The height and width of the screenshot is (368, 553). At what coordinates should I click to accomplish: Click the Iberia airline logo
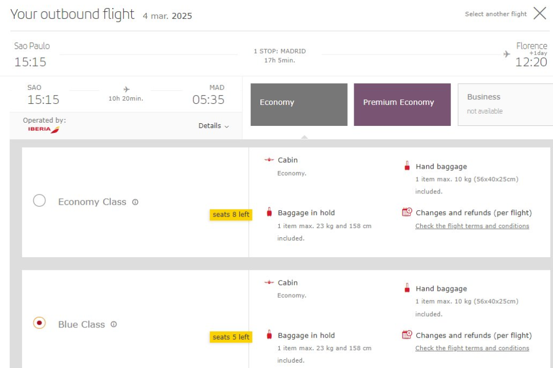(x=44, y=130)
